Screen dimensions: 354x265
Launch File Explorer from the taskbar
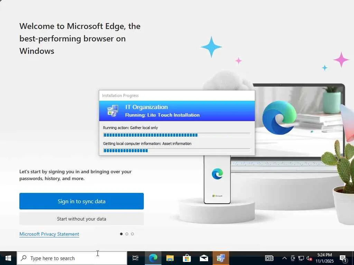[x=170, y=258]
